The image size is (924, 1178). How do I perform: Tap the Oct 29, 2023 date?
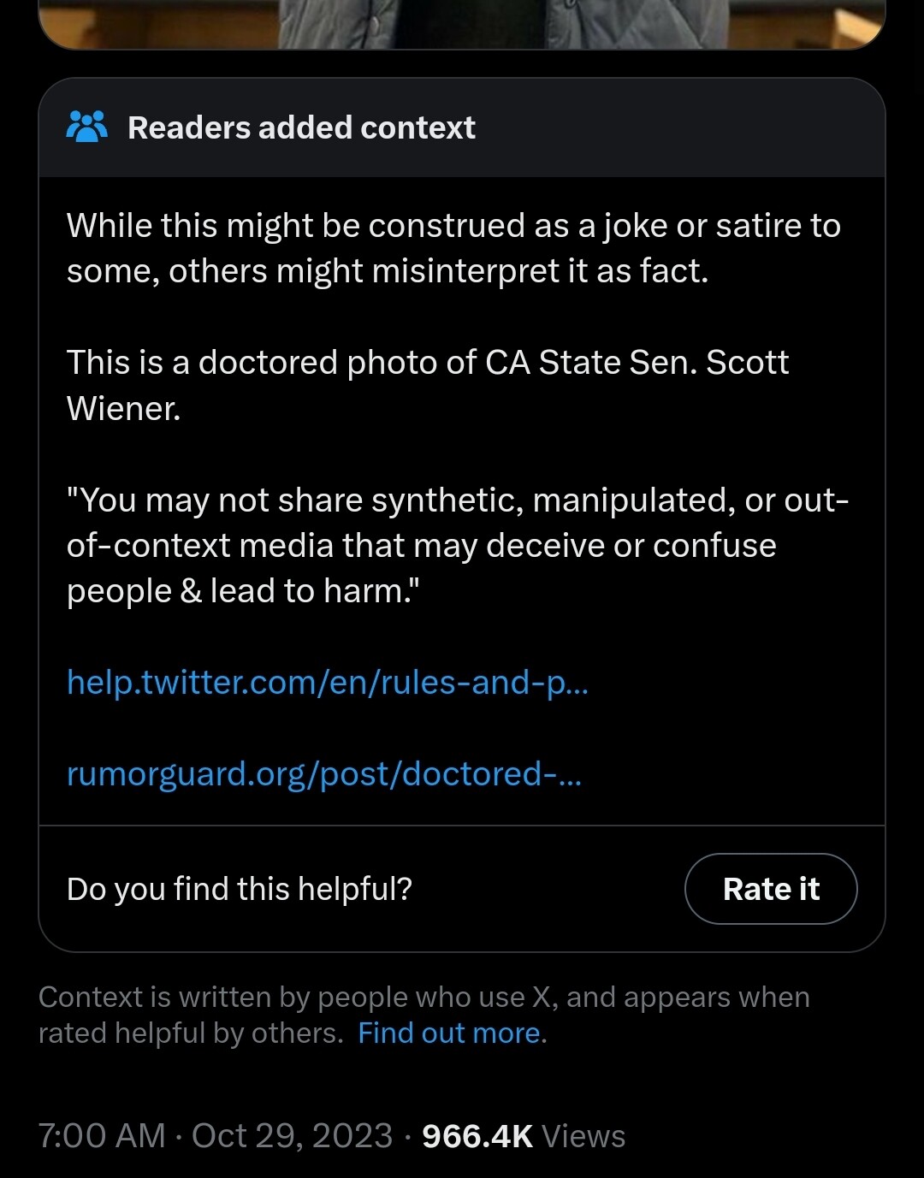[292, 1136]
